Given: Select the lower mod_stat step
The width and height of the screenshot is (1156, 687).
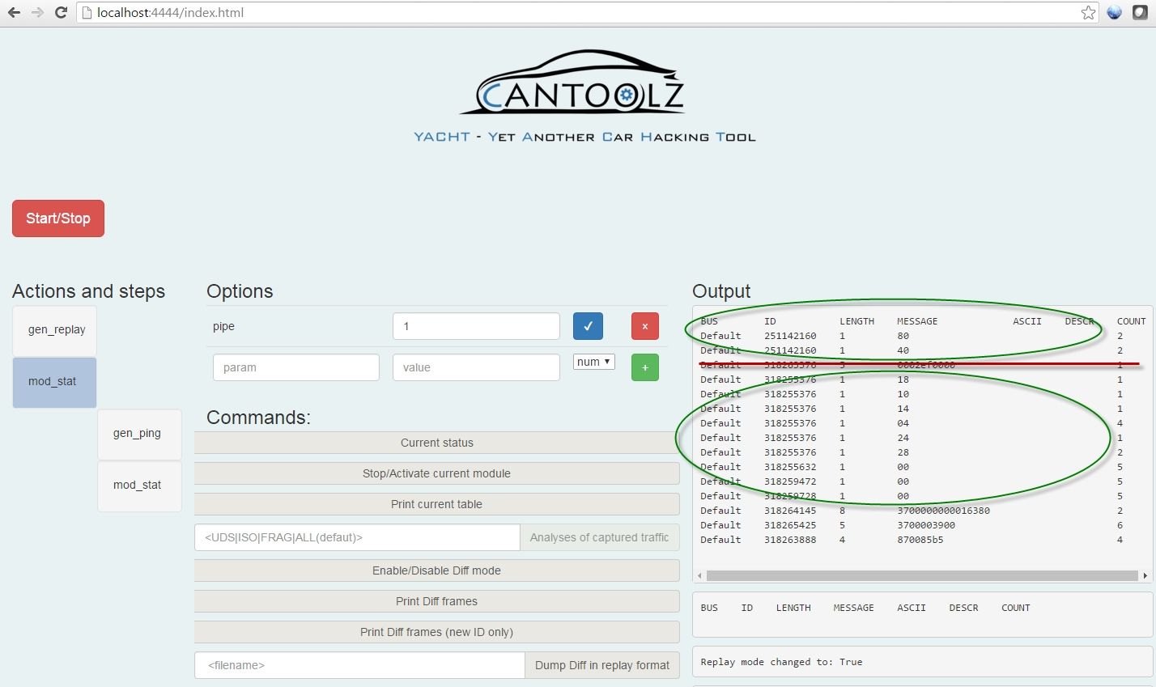Looking at the screenshot, I should click(139, 486).
